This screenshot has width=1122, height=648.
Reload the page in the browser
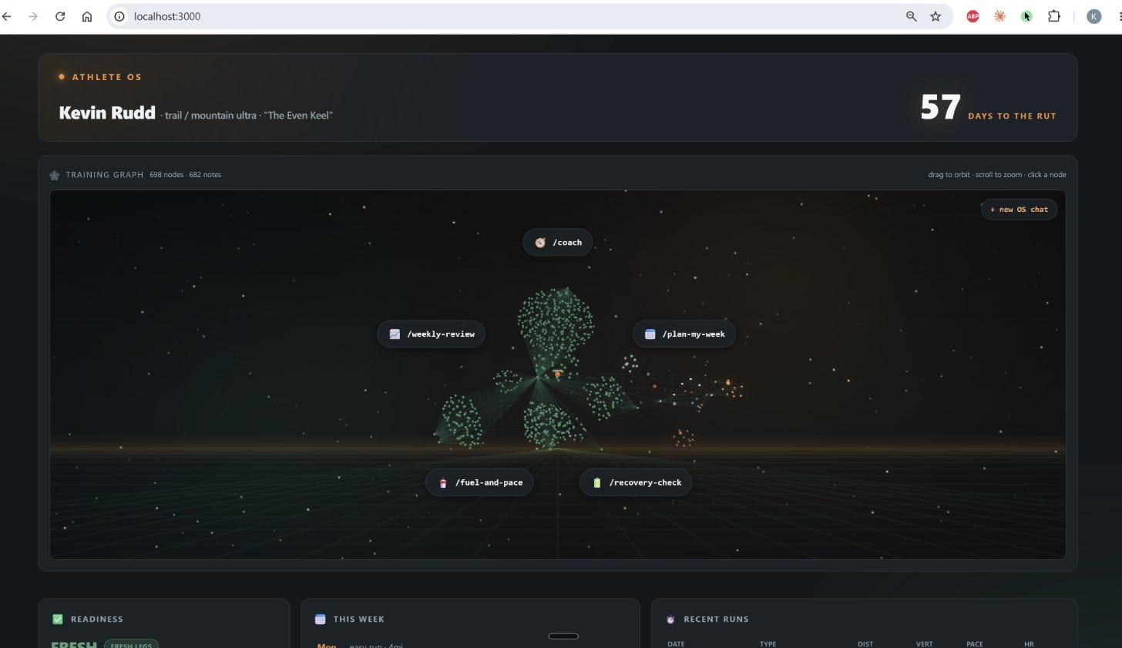click(60, 16)
